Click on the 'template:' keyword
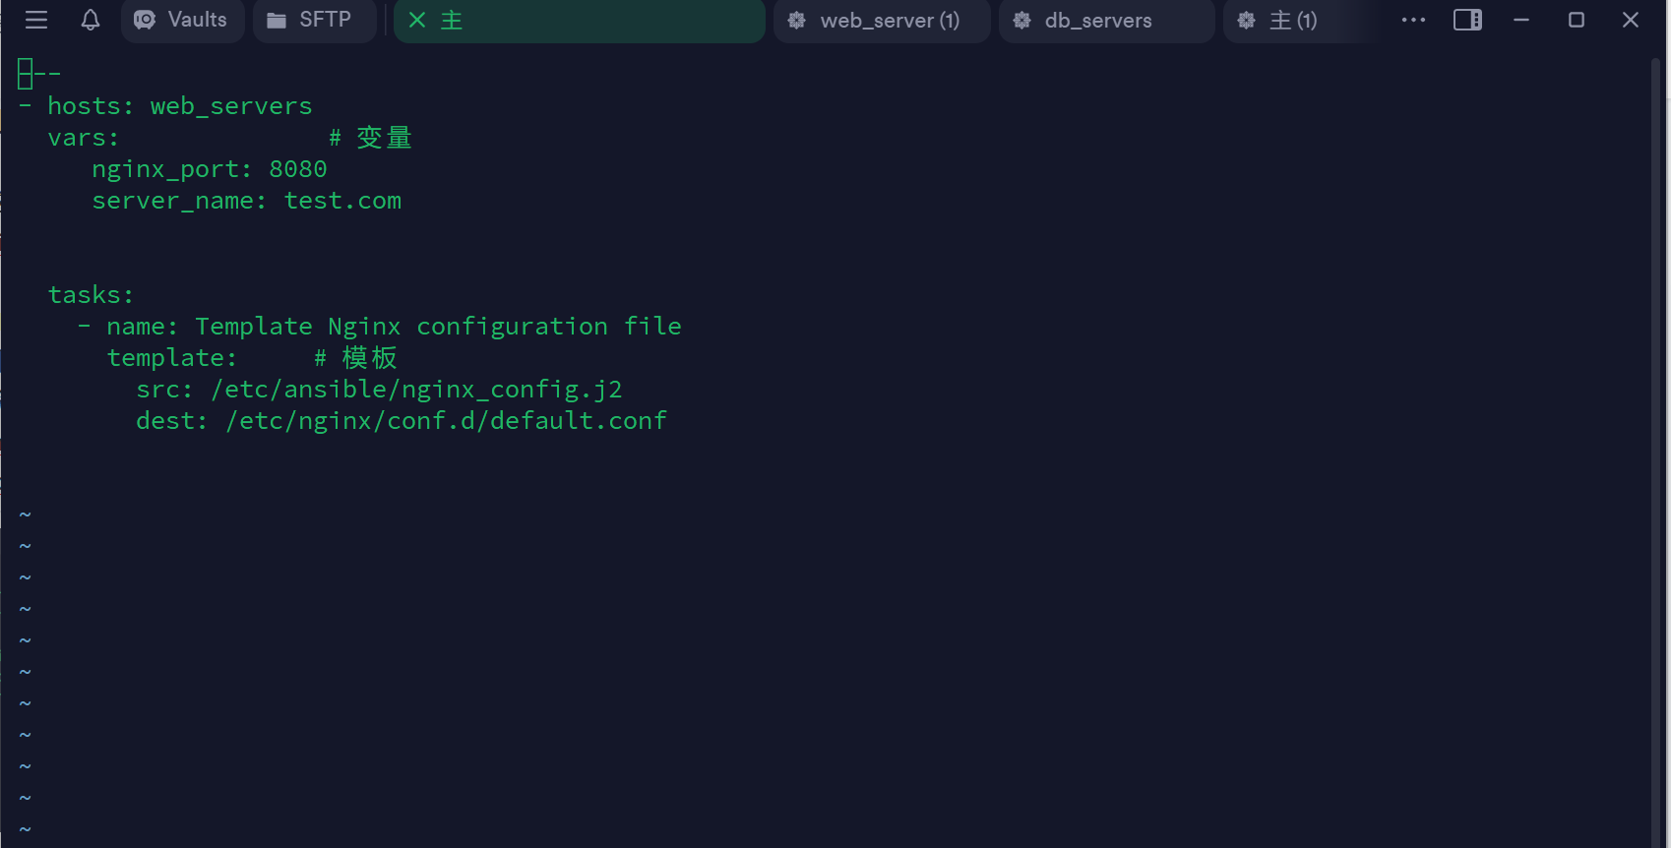This screenshot has width=1671, height=848. (172, 358)
